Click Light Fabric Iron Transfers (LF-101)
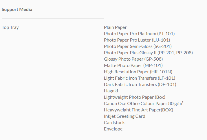 click(x=140, y=78)
